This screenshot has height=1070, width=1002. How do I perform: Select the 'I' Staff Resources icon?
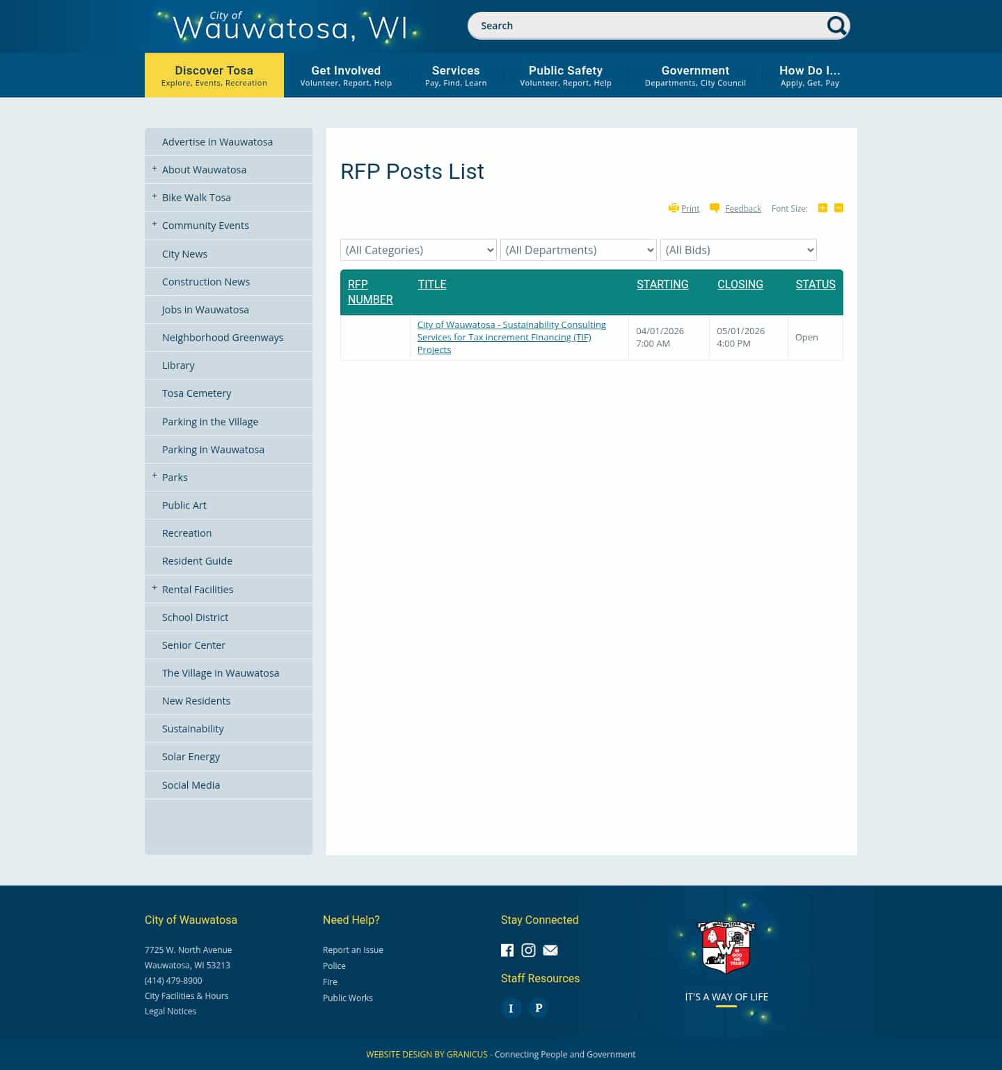click(511, 1007)
